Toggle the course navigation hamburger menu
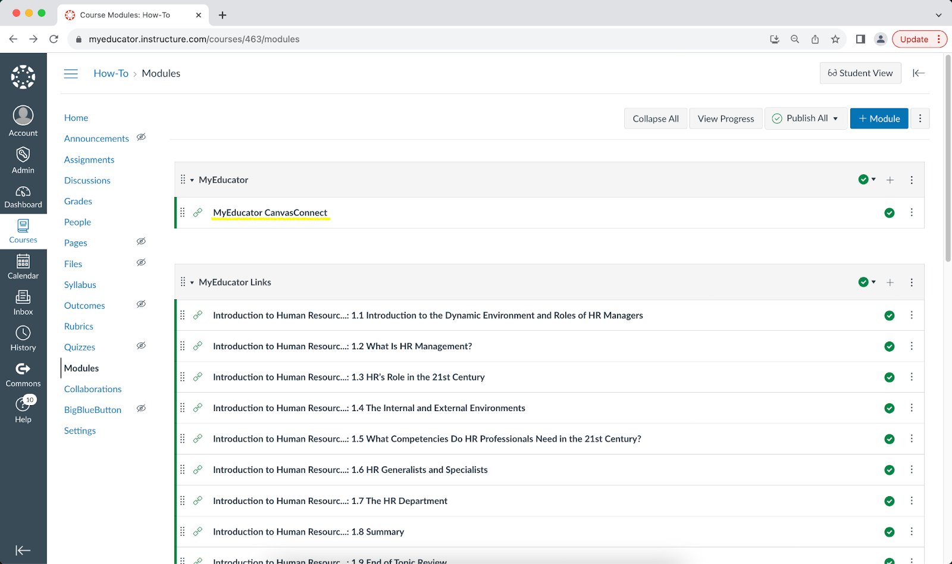This screenshot has height=564, width=952. (x=71, y=74)
